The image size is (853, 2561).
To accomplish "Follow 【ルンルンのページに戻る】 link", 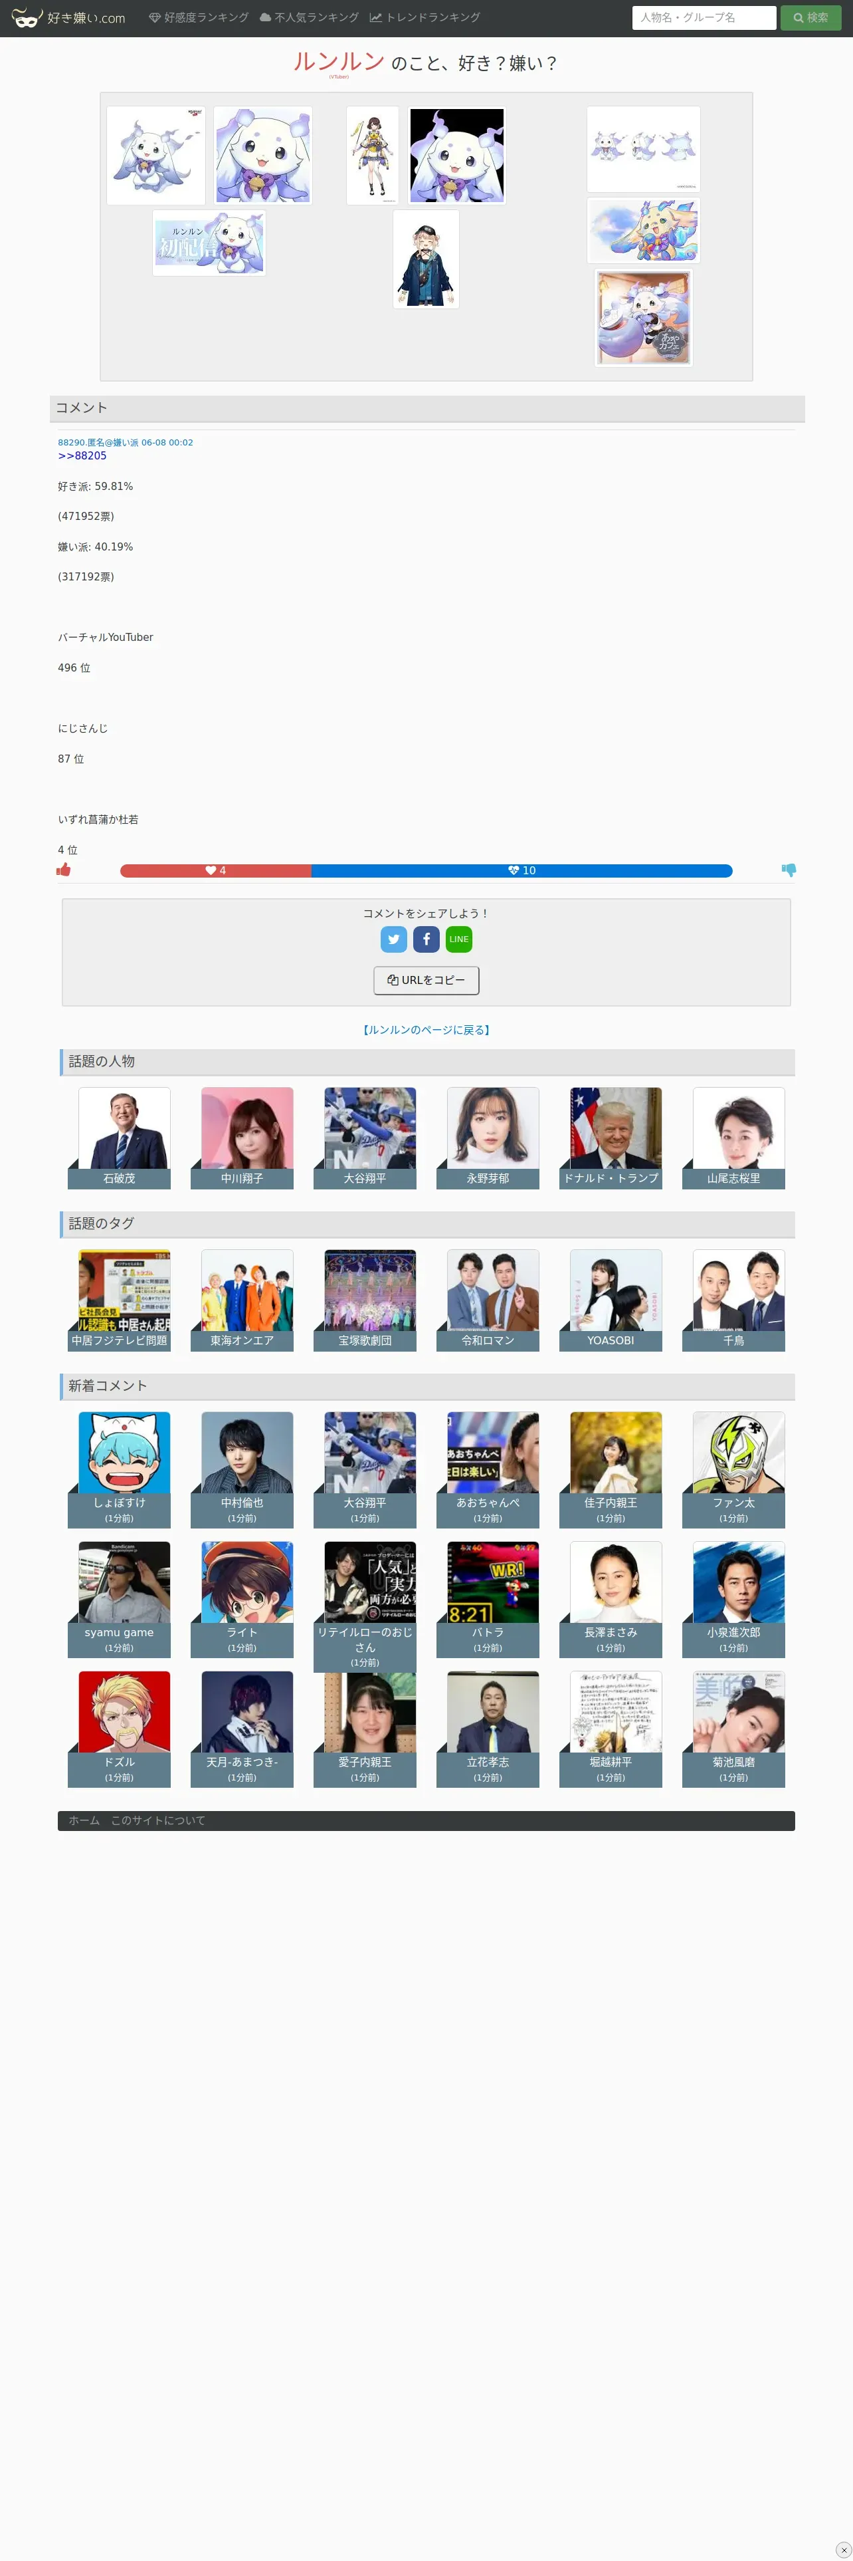I will (426, 1030).
